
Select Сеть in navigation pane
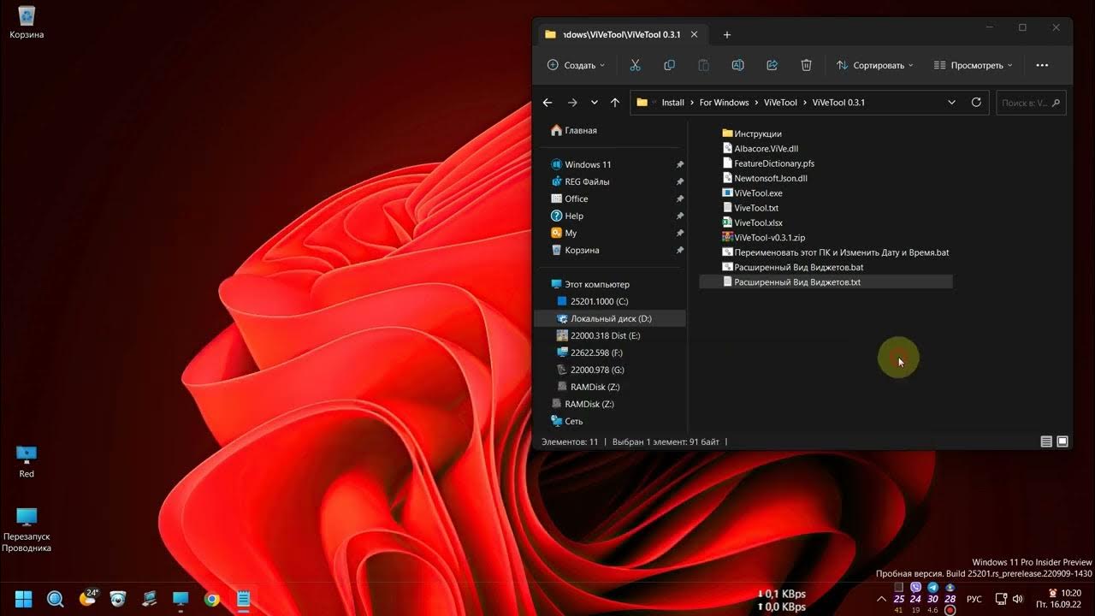click(566, 421)
